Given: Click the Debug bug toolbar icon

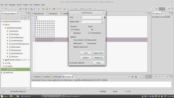Looking at the screenshot, I should (20, 9).
